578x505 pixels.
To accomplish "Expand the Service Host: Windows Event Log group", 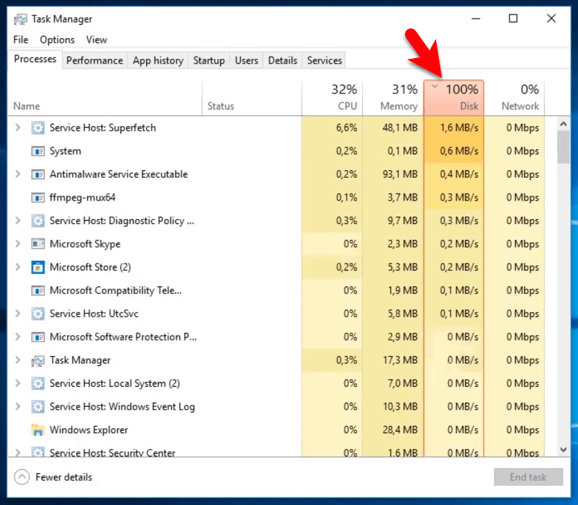I will coord(17,406).
